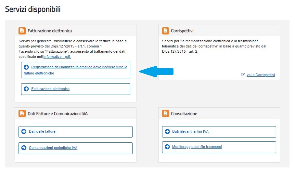Open Monitoraggio dei file trasmessi link
Image resolution: width=295 pixels, height=171 pixels.
(x=197, y=147)
